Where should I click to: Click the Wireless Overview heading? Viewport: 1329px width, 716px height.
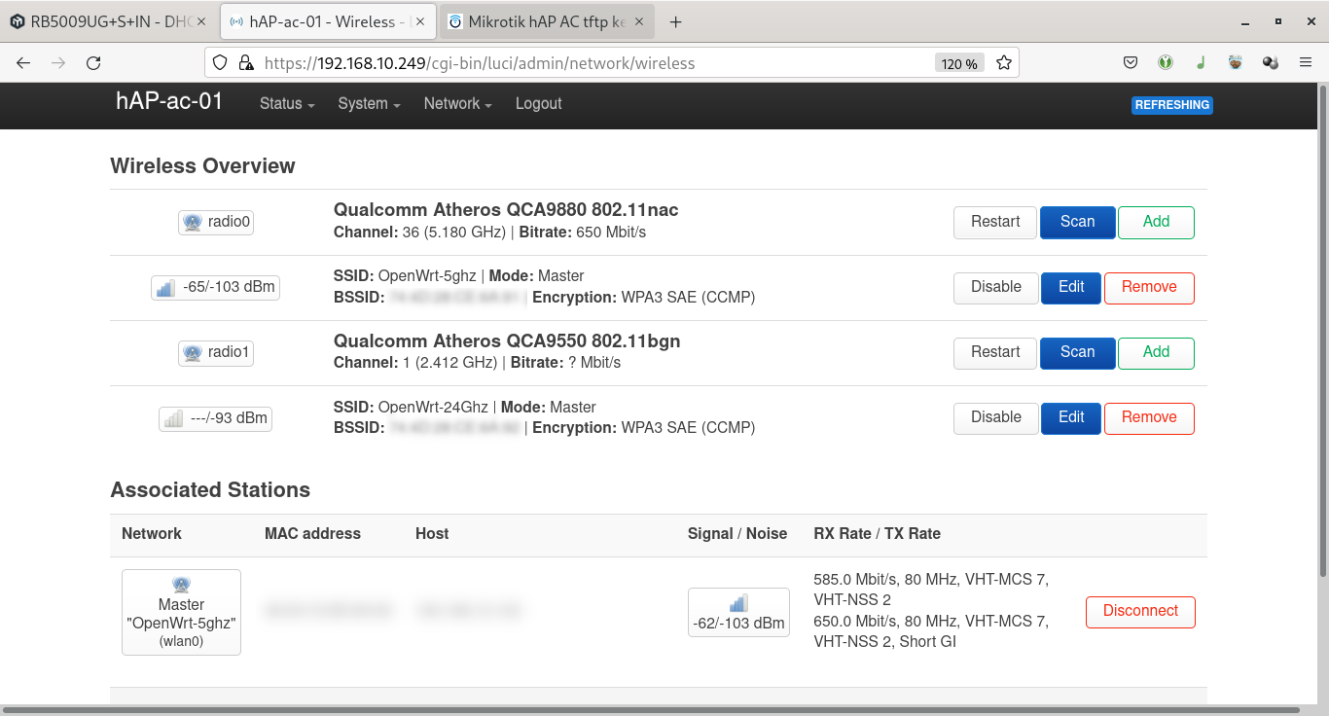202,166
